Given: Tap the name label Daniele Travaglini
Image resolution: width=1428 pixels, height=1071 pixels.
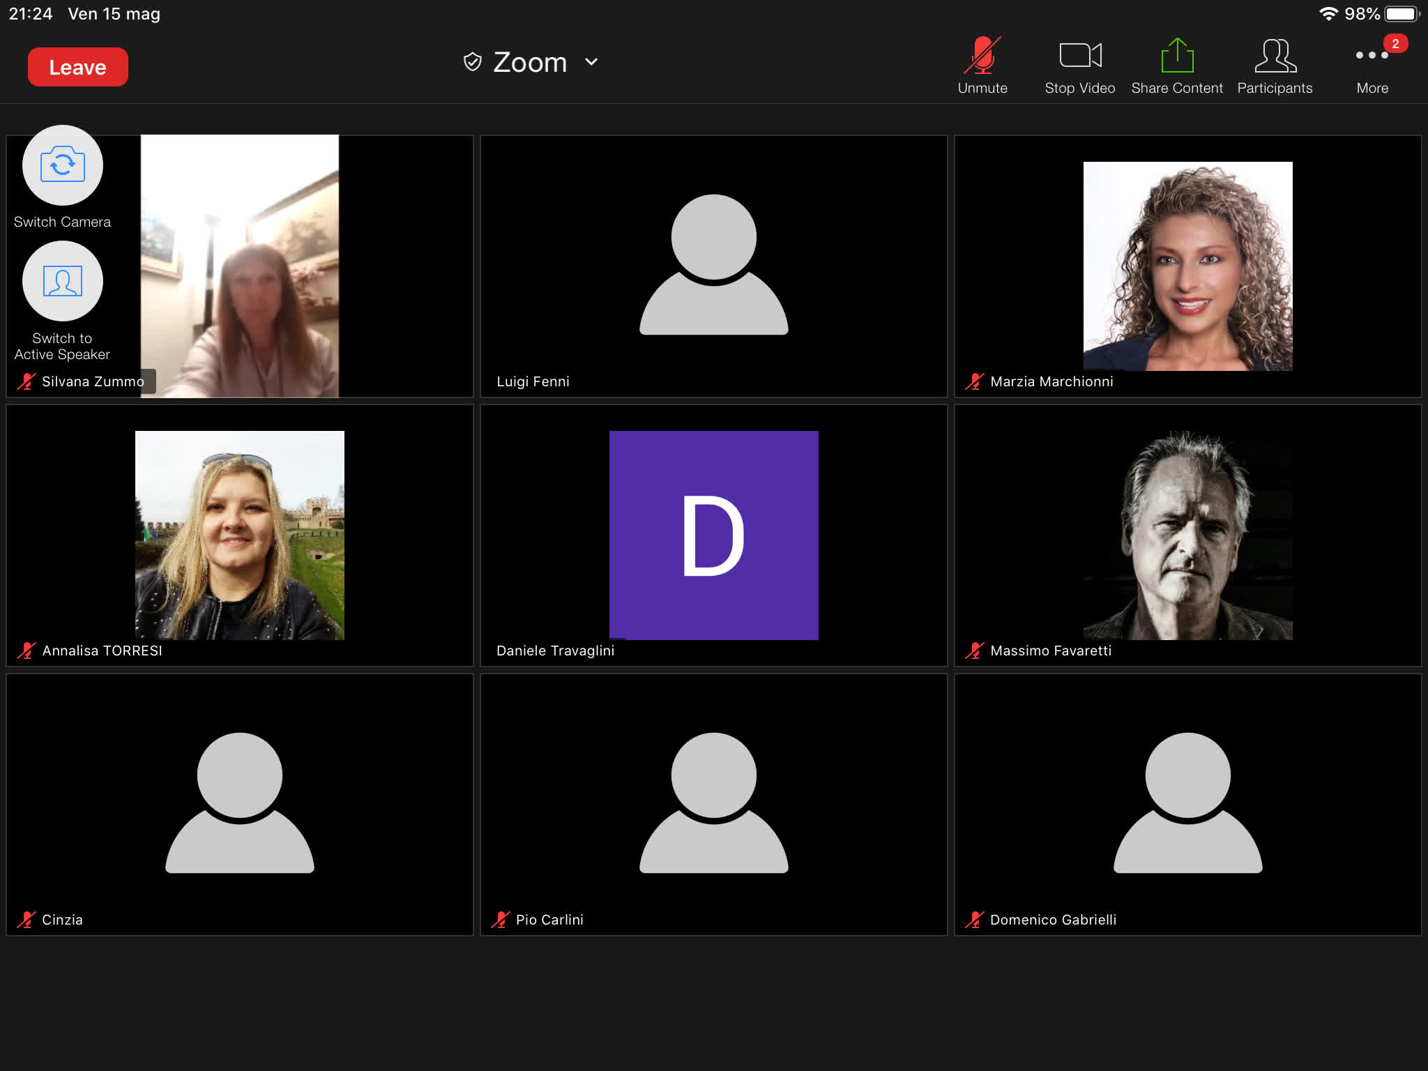Looking at the screenshot, I should (x=555, y=651).
